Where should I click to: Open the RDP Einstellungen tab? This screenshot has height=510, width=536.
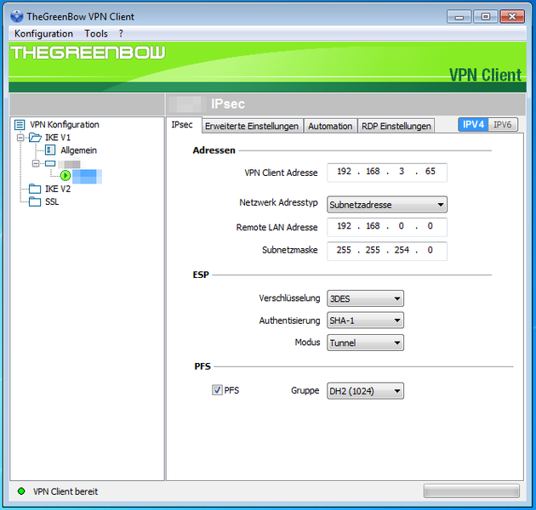pyautogui.click(x=396, y=126)
